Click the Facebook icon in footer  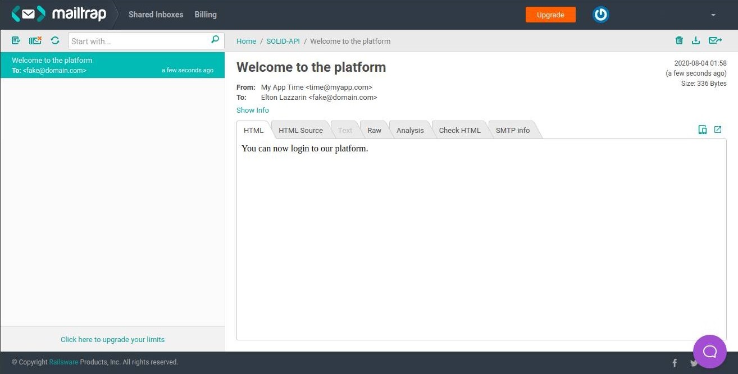pos(675,363)
